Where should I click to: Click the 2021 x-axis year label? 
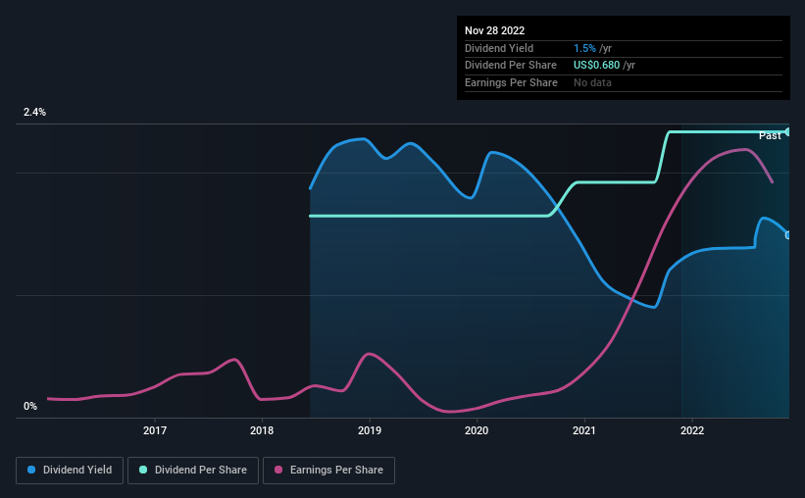coord(584,430)
